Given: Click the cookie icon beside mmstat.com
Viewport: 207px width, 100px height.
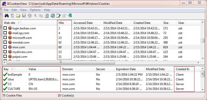Looking at the screenshot, I should coord(10,43).
